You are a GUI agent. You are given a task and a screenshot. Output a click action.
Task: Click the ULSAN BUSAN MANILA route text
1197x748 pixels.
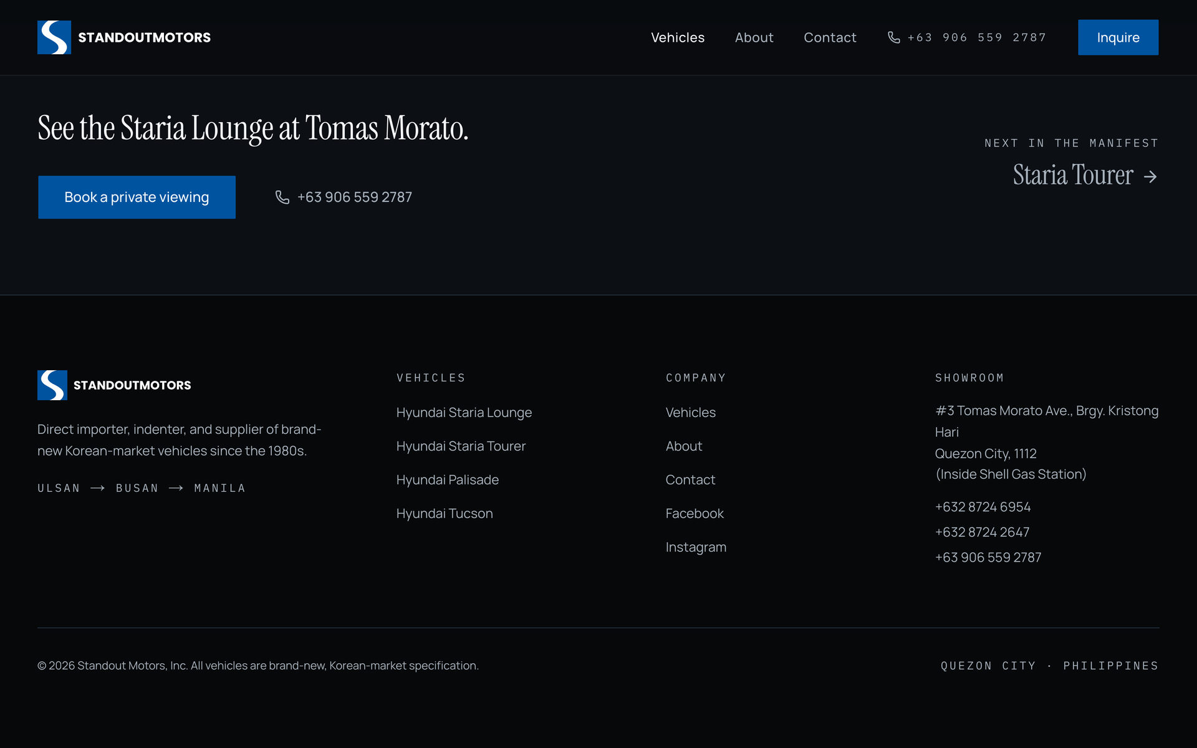142,488
